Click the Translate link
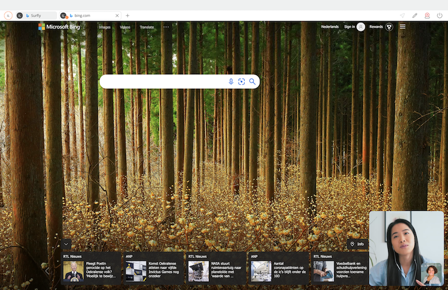 tap(147, 27)
